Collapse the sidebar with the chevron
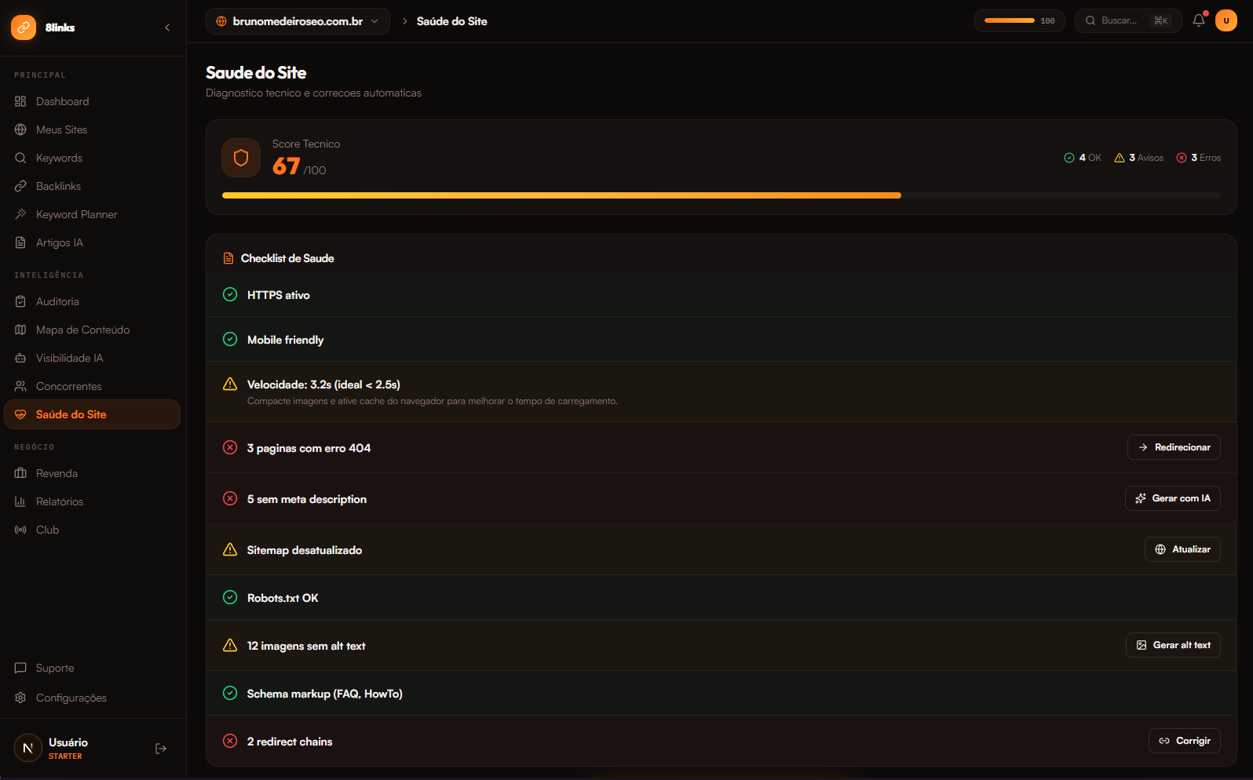This screenshot has width=1253, height=780. pyautogui.click(x=167, y=27)
